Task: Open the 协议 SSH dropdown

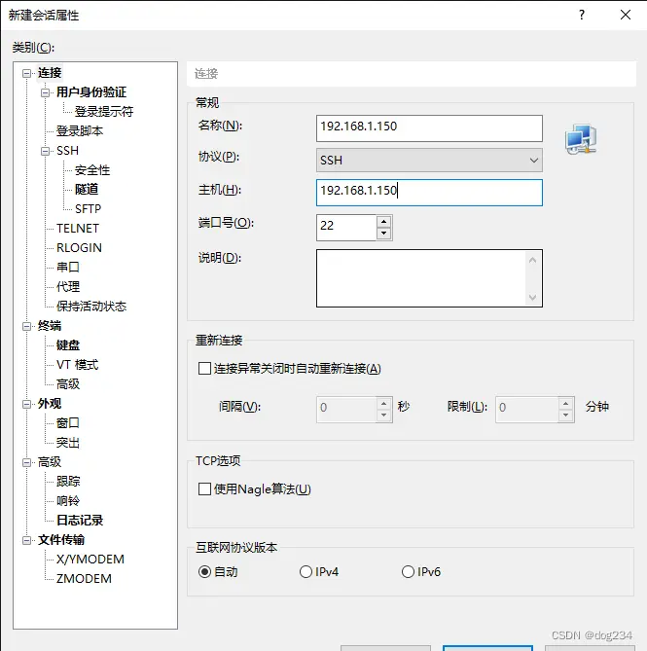Action: (x=429, y=160)
